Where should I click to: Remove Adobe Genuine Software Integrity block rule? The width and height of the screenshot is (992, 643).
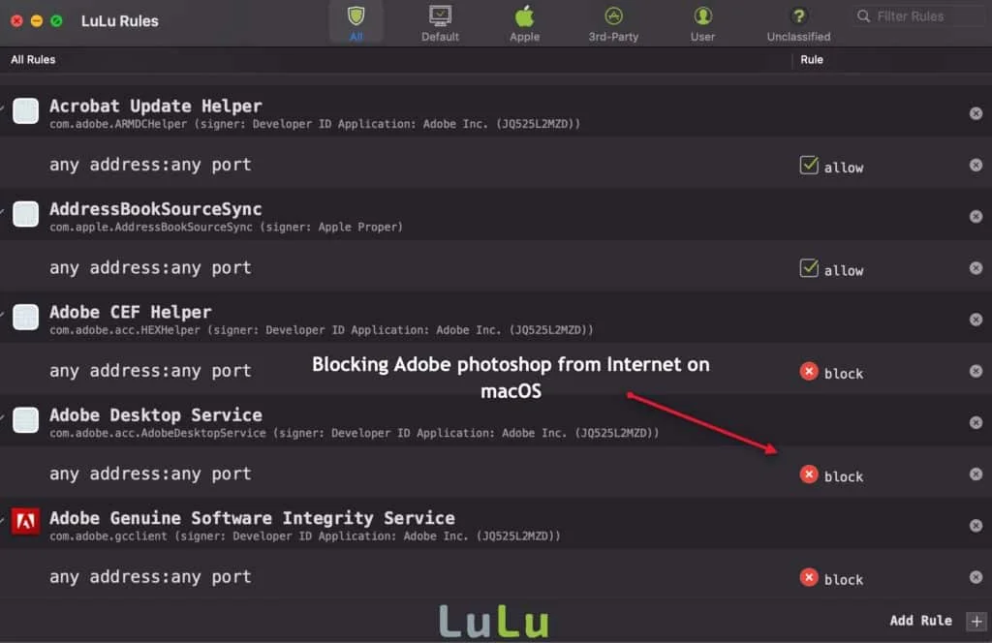click(x=976, y=577)
